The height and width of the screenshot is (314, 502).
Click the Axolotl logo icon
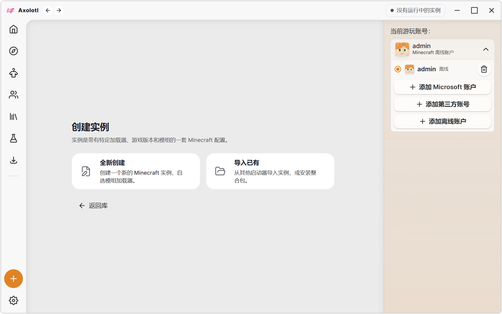pos(10,10)
